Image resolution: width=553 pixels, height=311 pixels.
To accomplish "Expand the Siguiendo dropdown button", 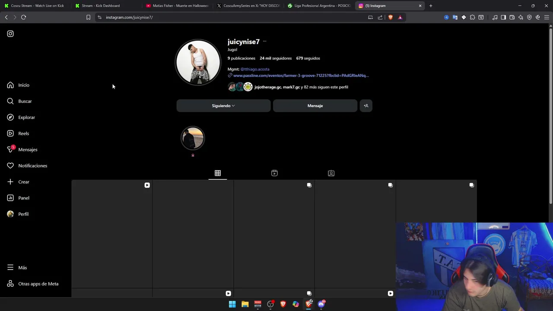I will click(x=223, y=106).
